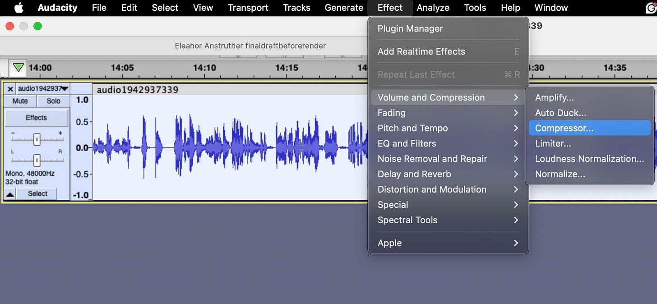Open the Audacity application menu
657x304 pixels.
[x=57, y=8]
